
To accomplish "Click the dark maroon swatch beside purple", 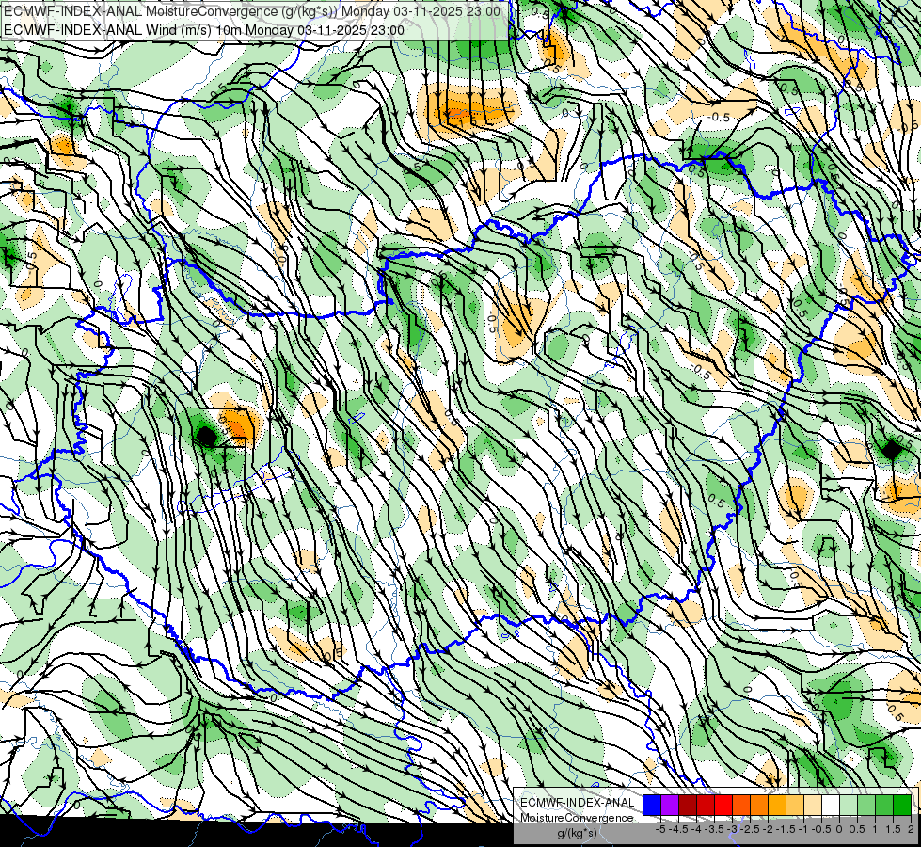I will tap(688, 805).
